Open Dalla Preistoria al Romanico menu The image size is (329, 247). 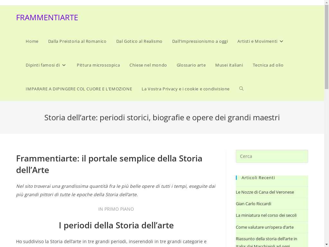pos(77,41)
